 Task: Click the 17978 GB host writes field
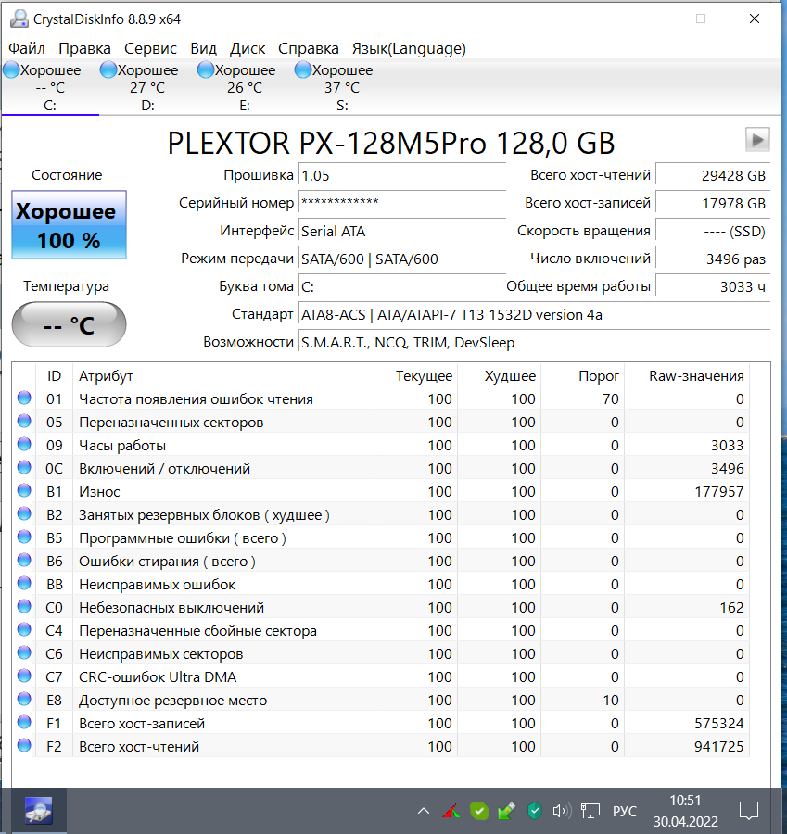pos(713,203)
